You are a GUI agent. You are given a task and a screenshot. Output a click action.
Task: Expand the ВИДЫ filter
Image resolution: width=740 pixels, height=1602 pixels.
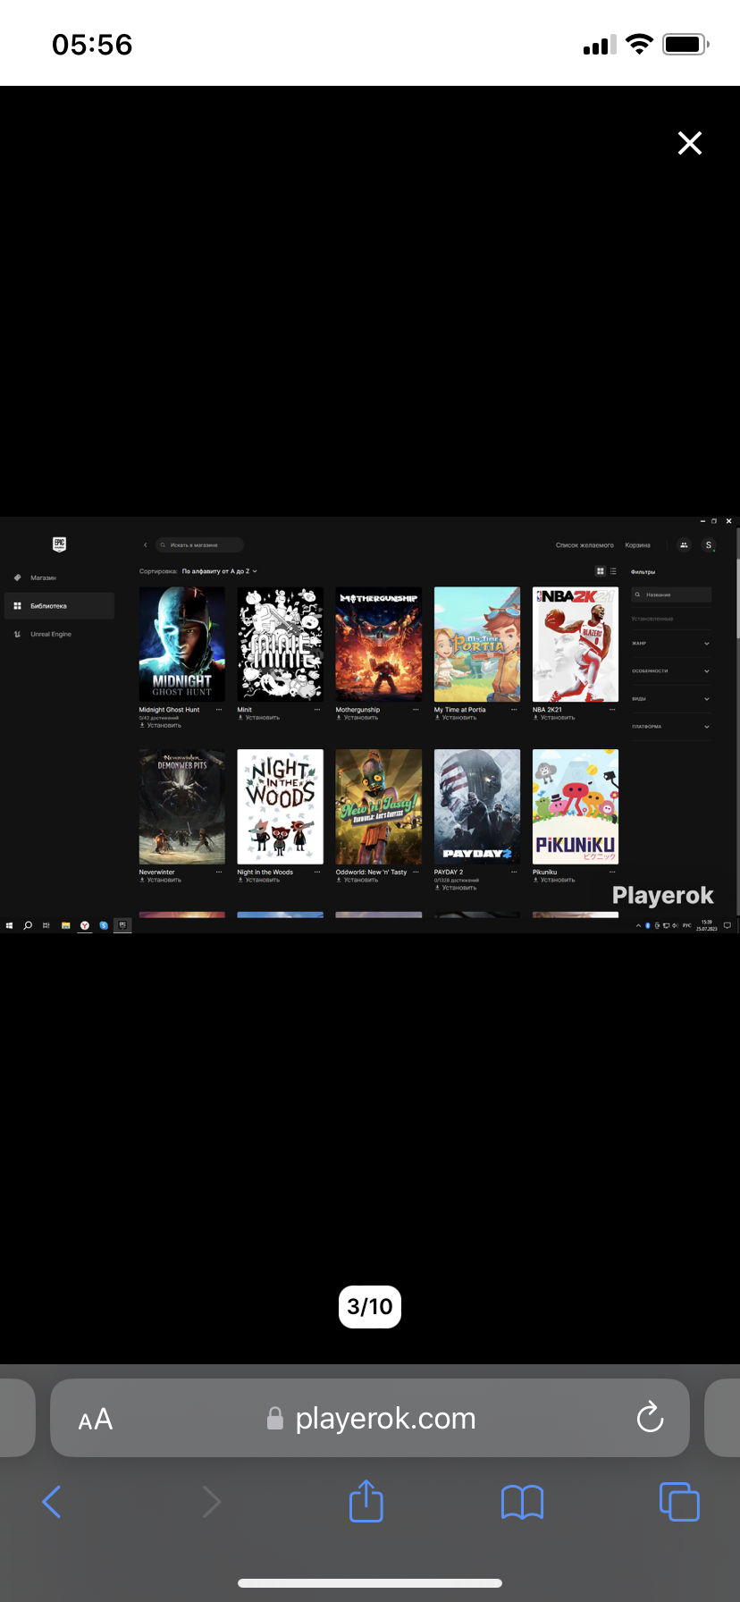[671, 698]
